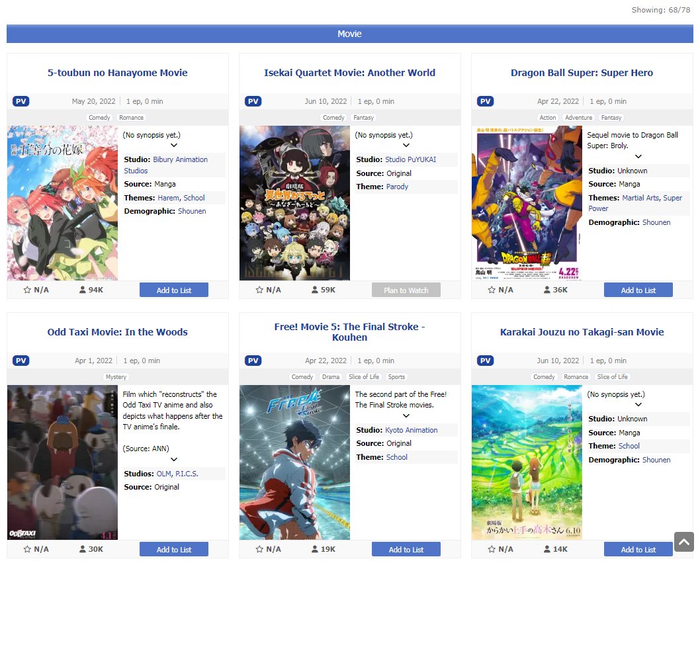Expand synopsis of 5-toubun no Hanayome Movie

click(x=174, y=145)
